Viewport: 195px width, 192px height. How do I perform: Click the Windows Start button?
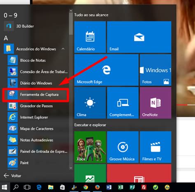coord(5,187)
